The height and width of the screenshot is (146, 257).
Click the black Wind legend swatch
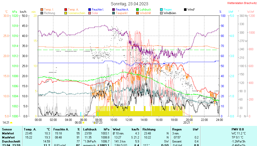[185, 10]
